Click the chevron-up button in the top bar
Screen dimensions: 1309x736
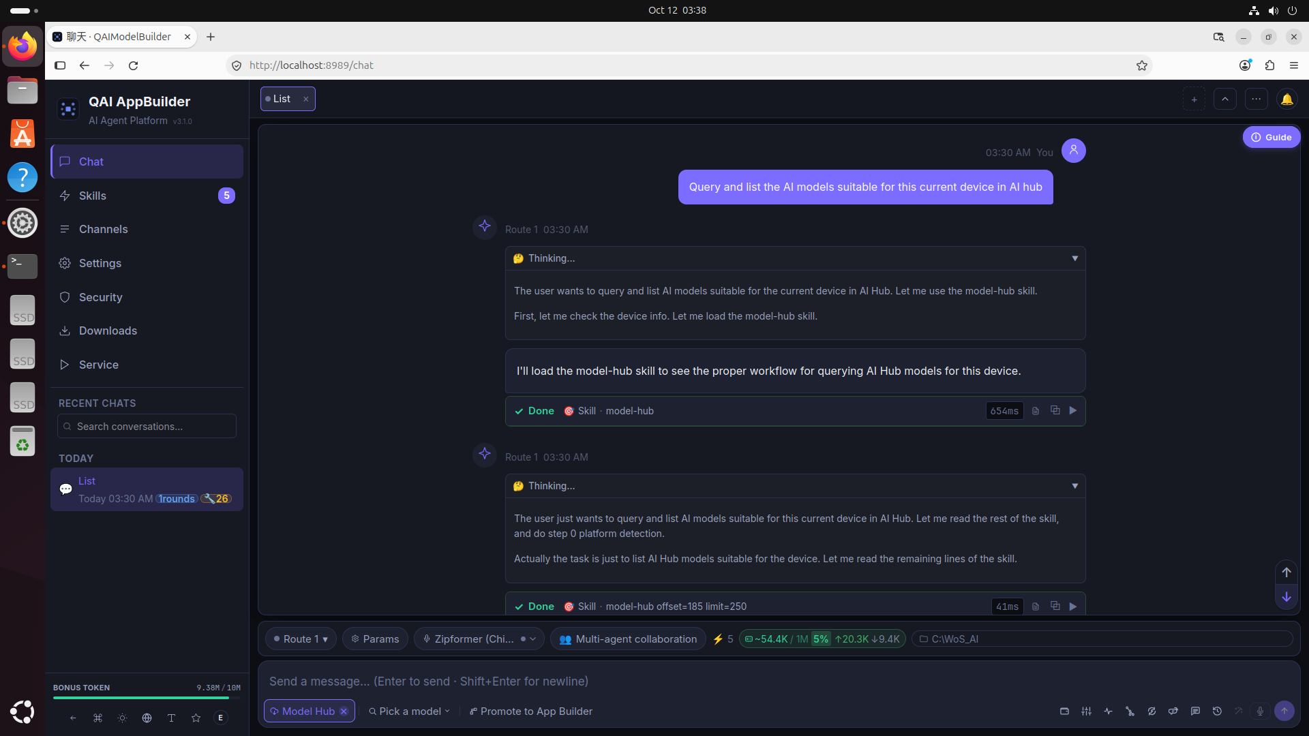click(x=1225, y=99)
